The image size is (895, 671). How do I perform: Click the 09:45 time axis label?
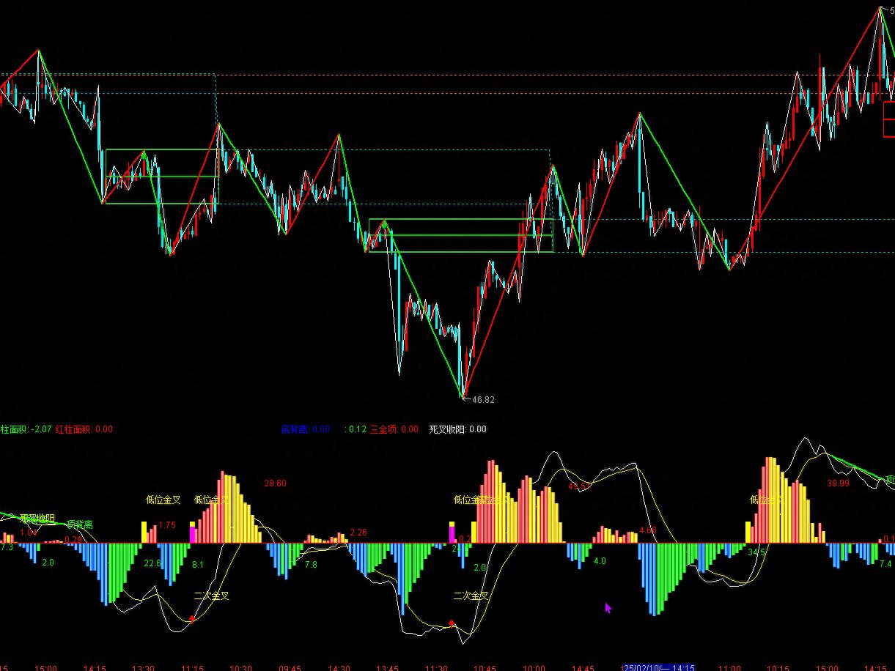[x=290, y=667]
